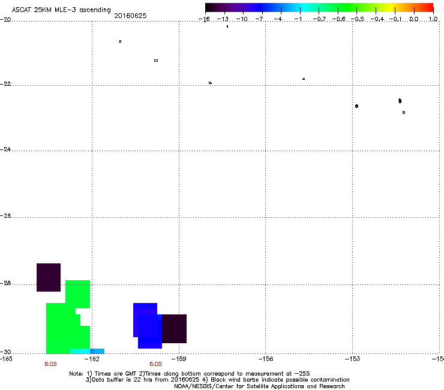Click the -153 longitude axis label
Screen dimensions: 444x390
[x=353, y=359]
